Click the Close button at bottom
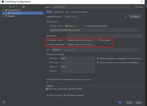 click(129, 103)
